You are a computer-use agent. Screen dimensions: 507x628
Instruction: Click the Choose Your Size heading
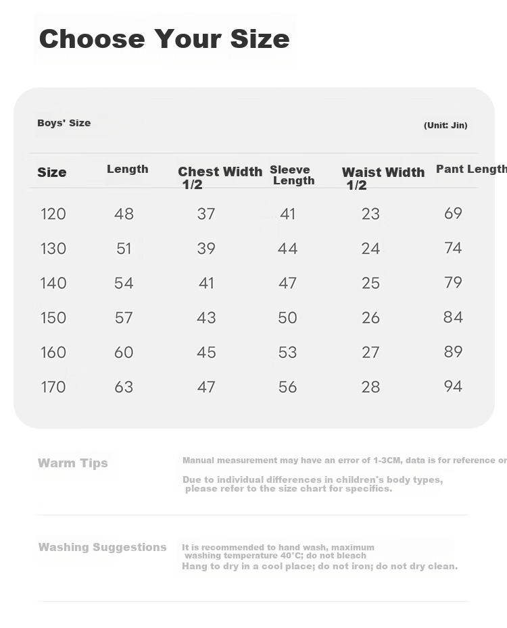pyautogui.click(x=164, y=39)
